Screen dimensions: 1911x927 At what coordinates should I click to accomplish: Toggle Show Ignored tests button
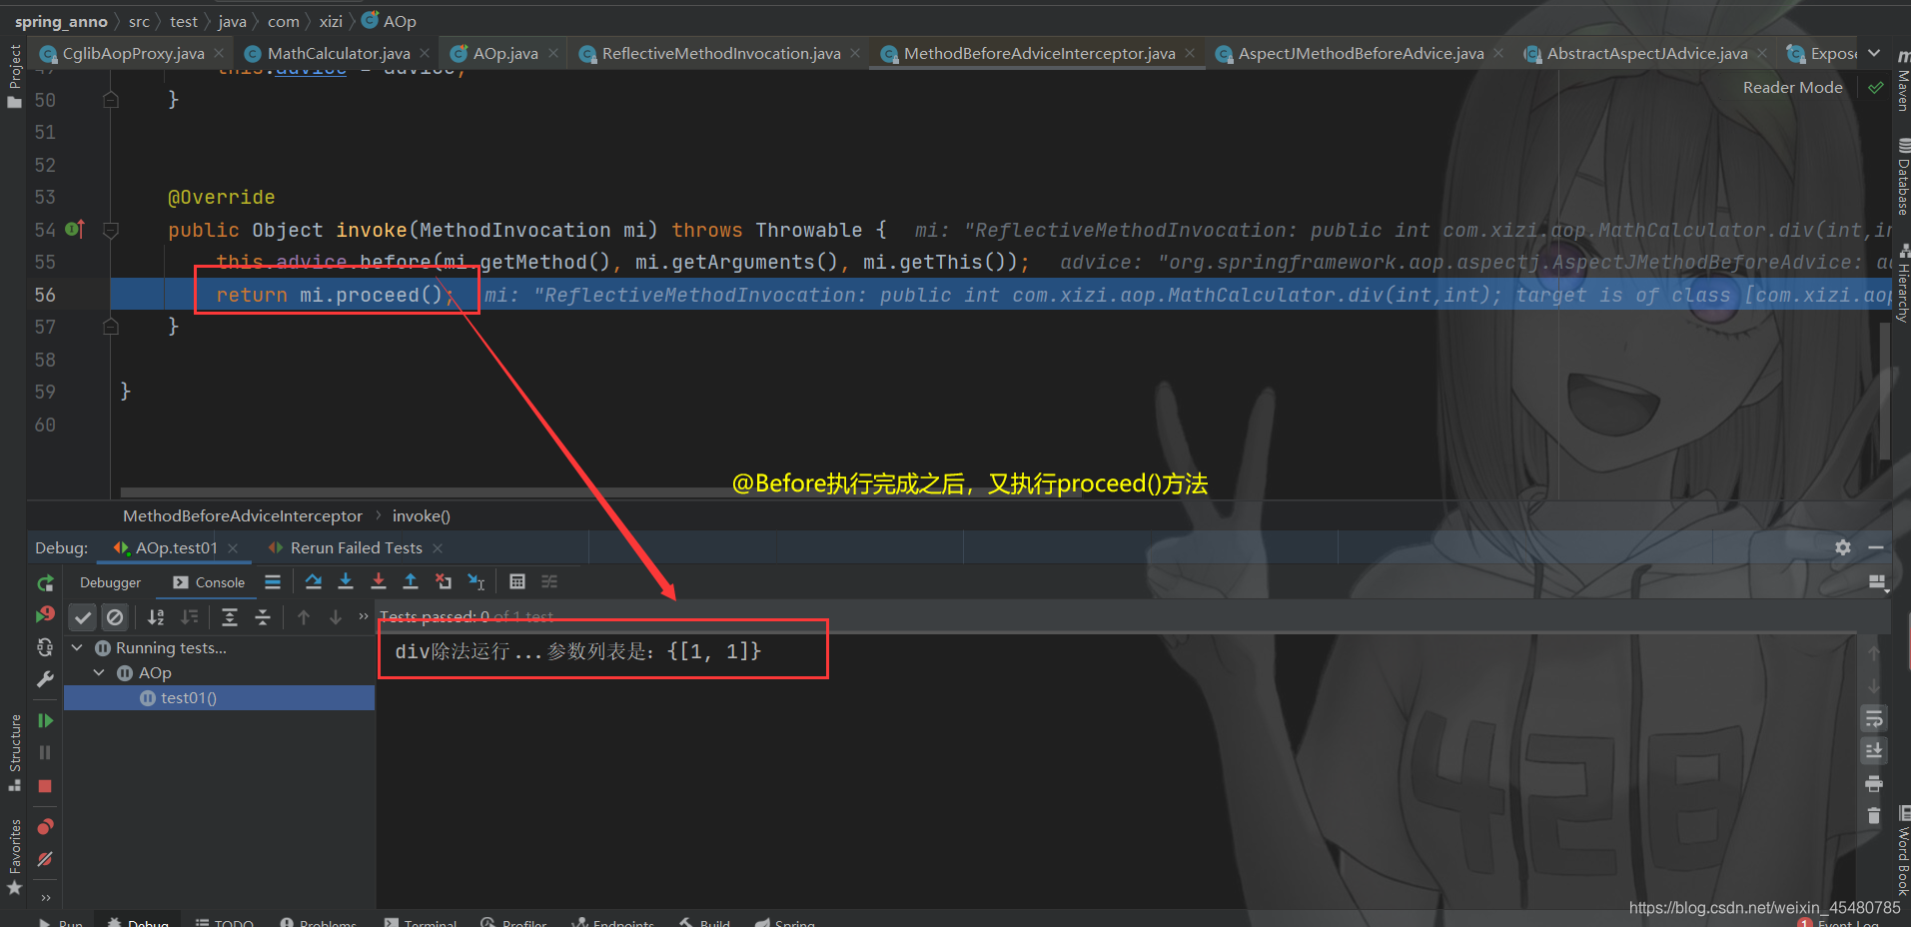click(x=115, y=617)
